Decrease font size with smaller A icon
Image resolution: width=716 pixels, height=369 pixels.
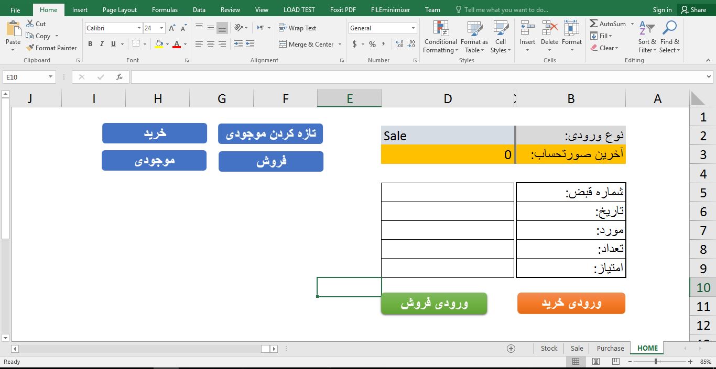coord(183,28)
